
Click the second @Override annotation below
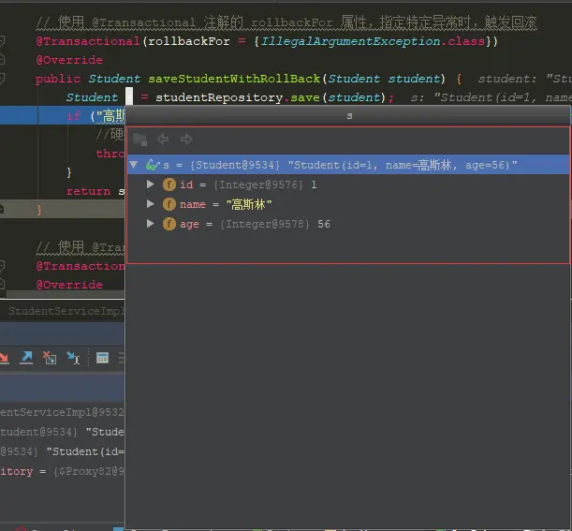pos(69,285)
